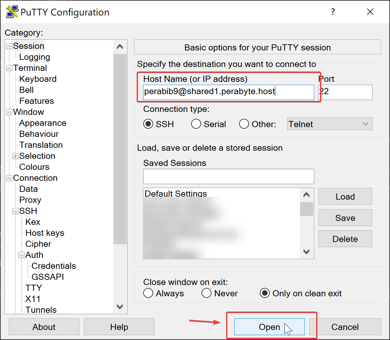Collapse the Auth tree node

point(22,255)
